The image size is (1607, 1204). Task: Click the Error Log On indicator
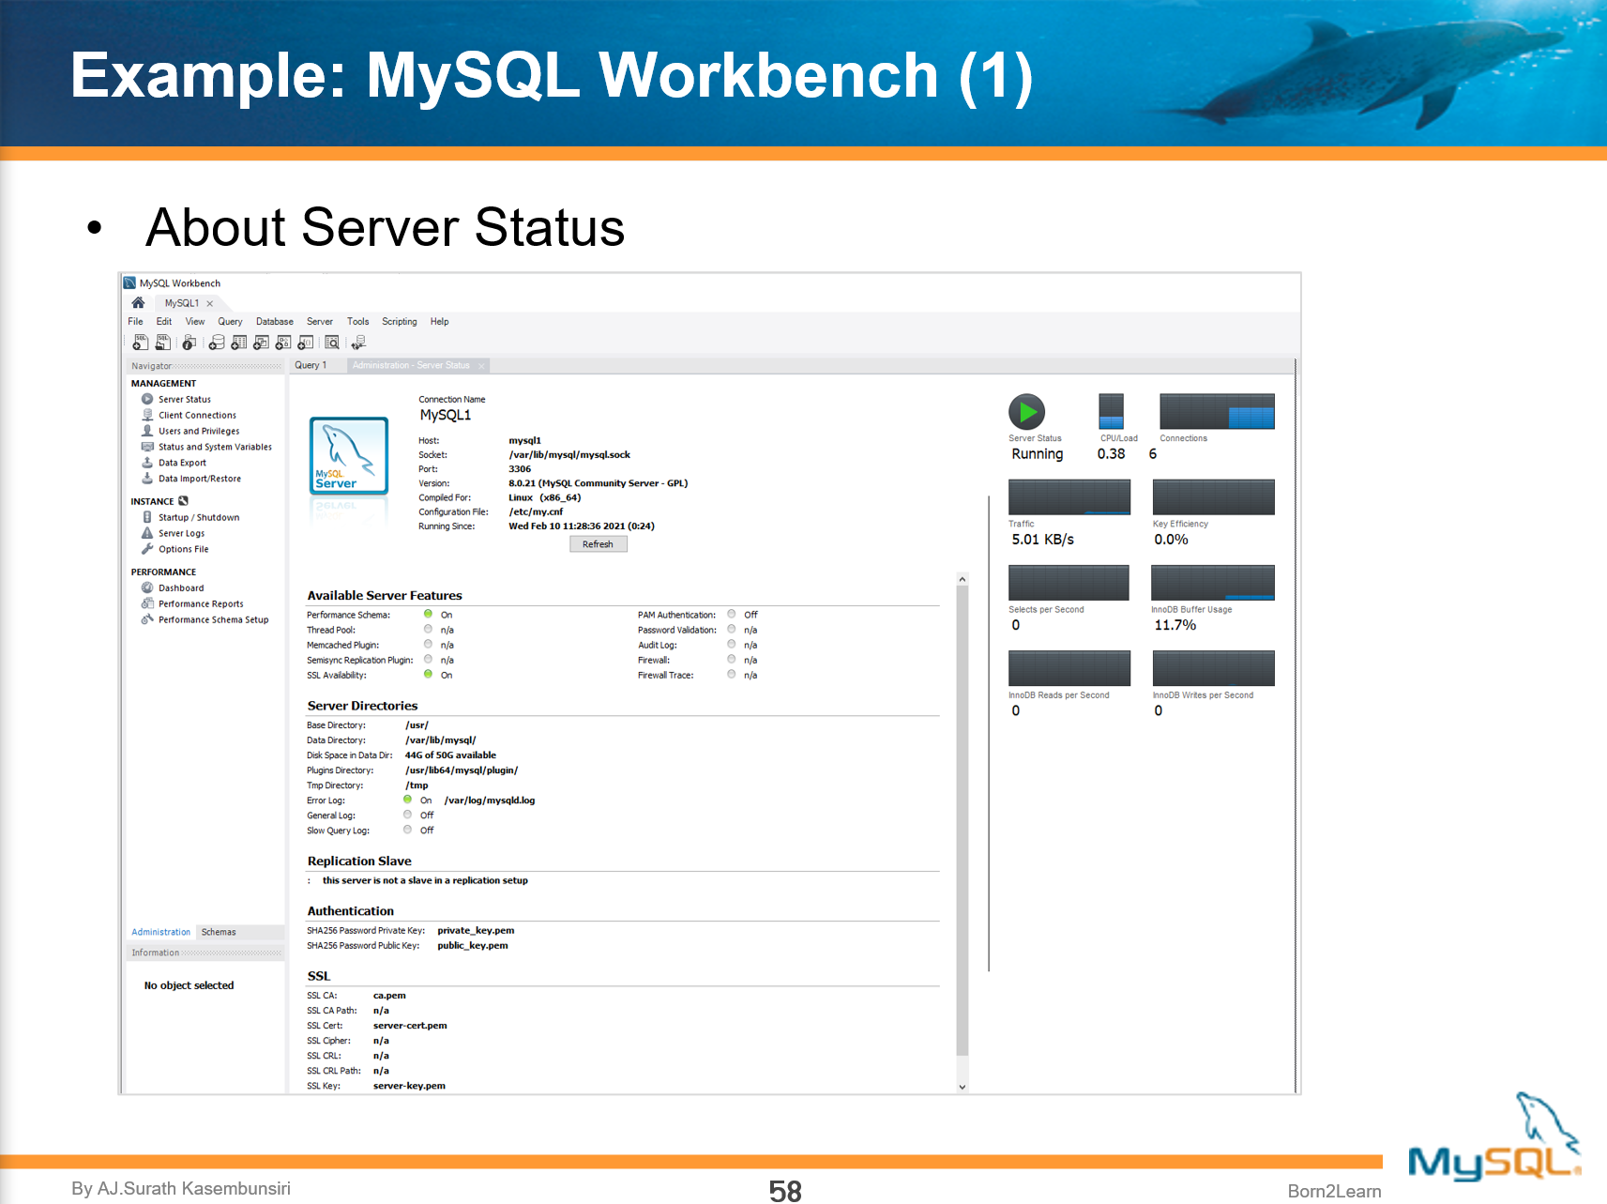point(407,800)
